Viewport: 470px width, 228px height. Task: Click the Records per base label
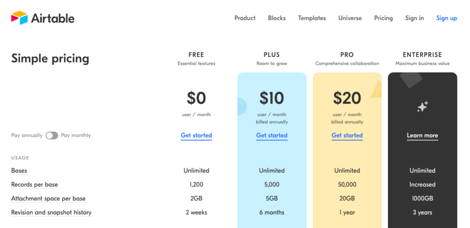34,184
